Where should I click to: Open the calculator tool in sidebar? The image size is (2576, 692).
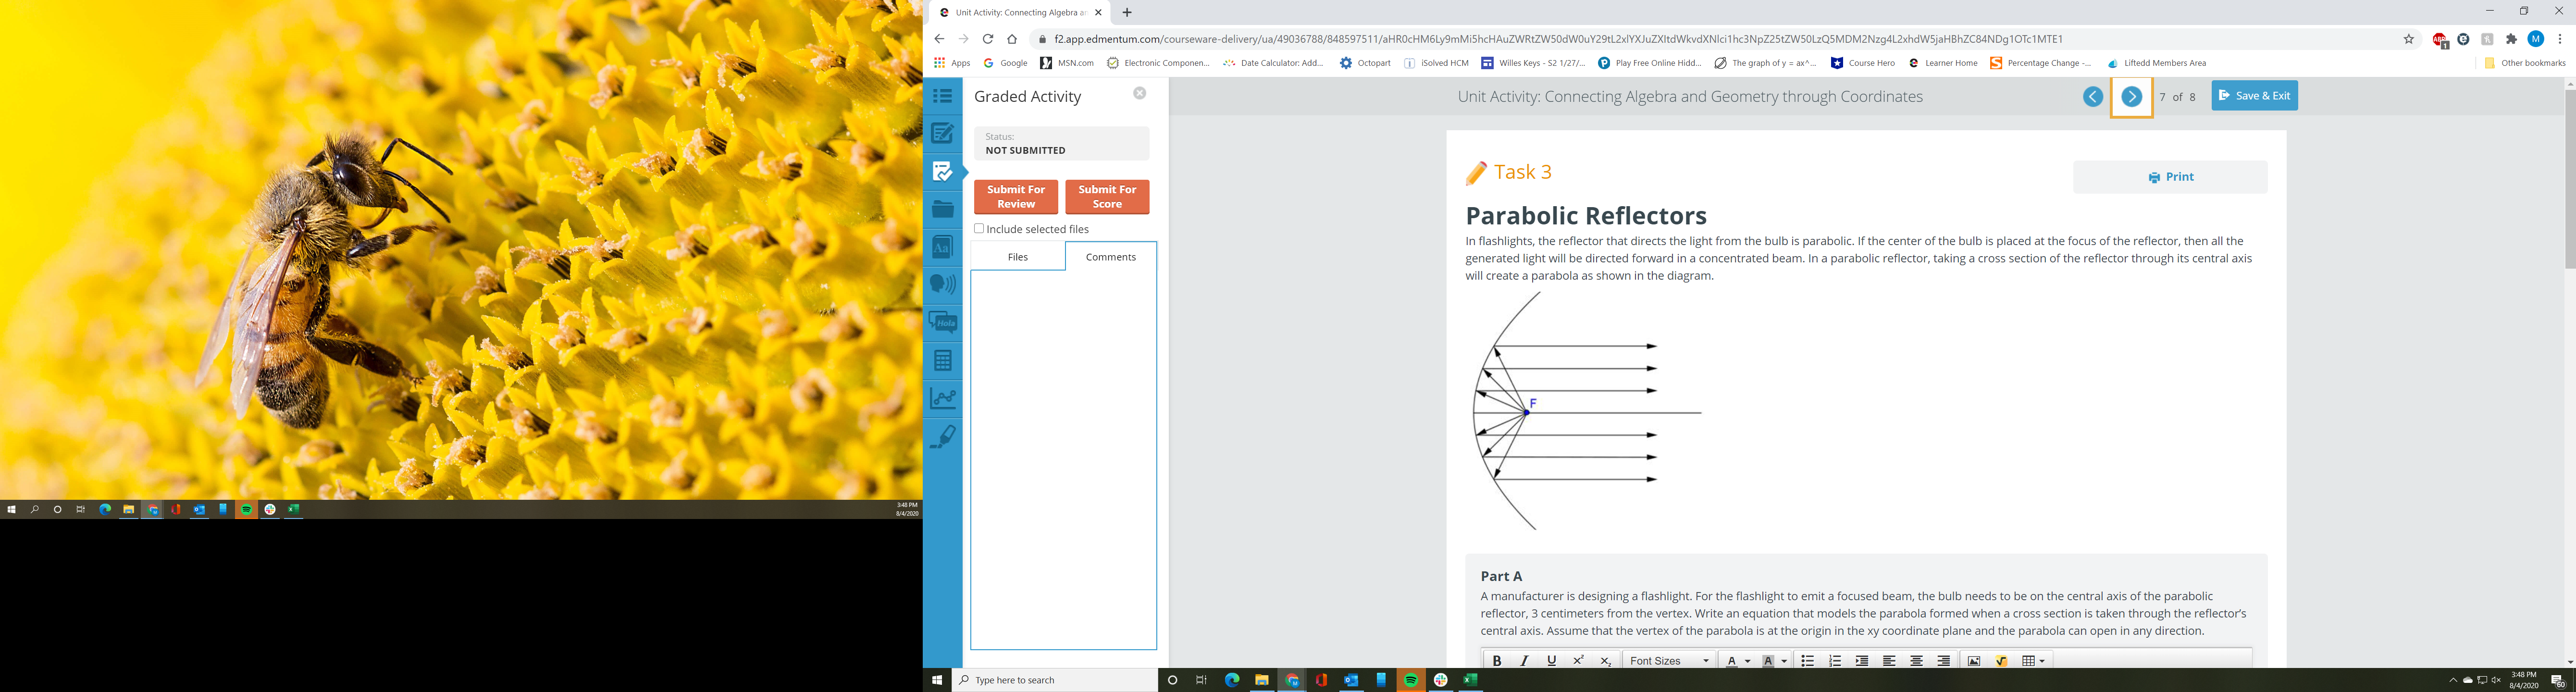click(942, 360)
